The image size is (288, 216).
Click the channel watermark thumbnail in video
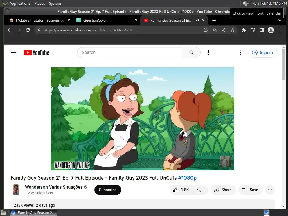tap(225, 161)
